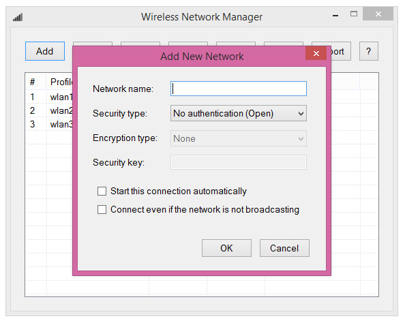Select row number 3 in the list

[49, 124]
